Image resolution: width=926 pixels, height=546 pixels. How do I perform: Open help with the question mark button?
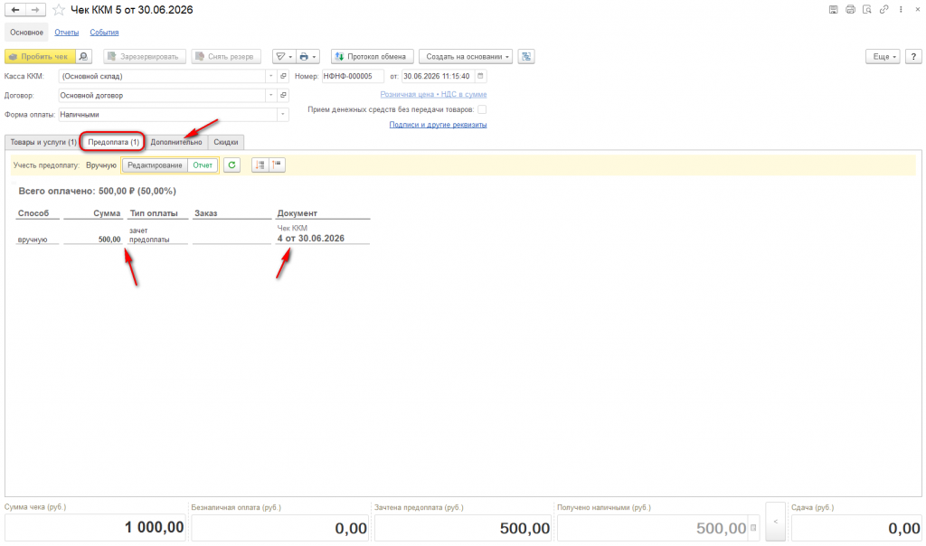point(913,57)
